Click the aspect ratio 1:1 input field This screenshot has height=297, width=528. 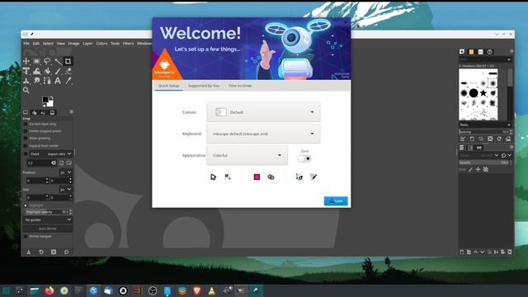[41, 163]
